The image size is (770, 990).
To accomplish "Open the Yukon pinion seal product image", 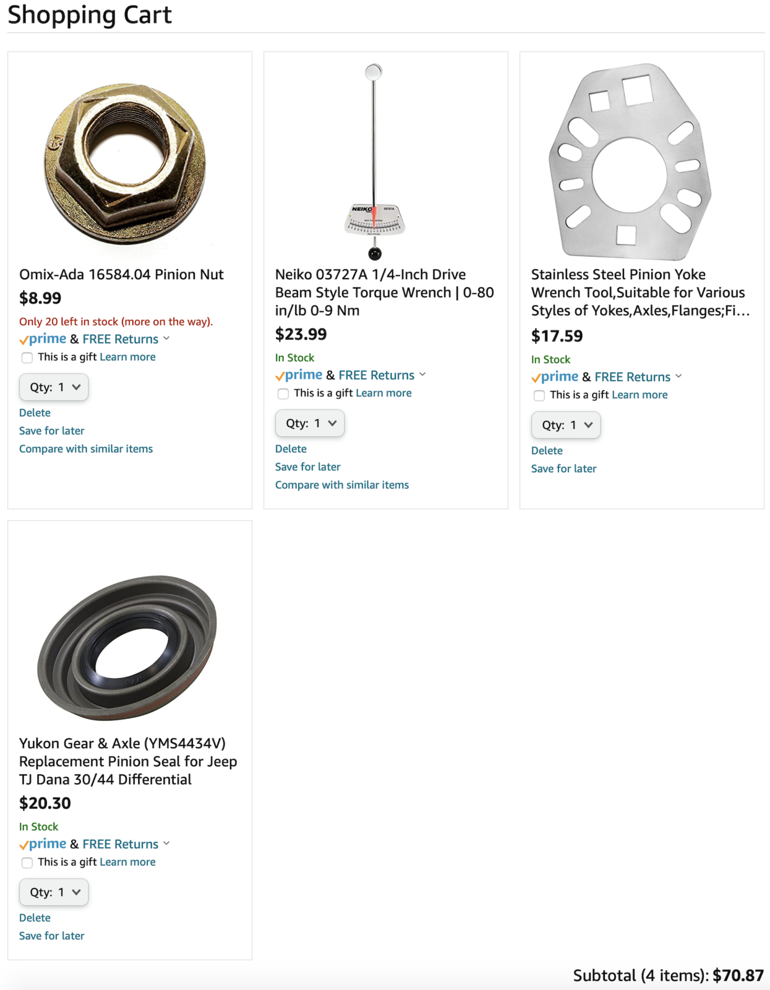I will pos(127,647).
